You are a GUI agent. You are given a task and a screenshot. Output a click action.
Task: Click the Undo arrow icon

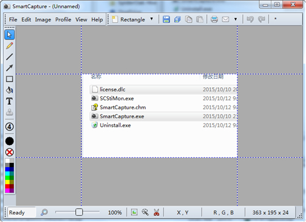pos(250,20)
